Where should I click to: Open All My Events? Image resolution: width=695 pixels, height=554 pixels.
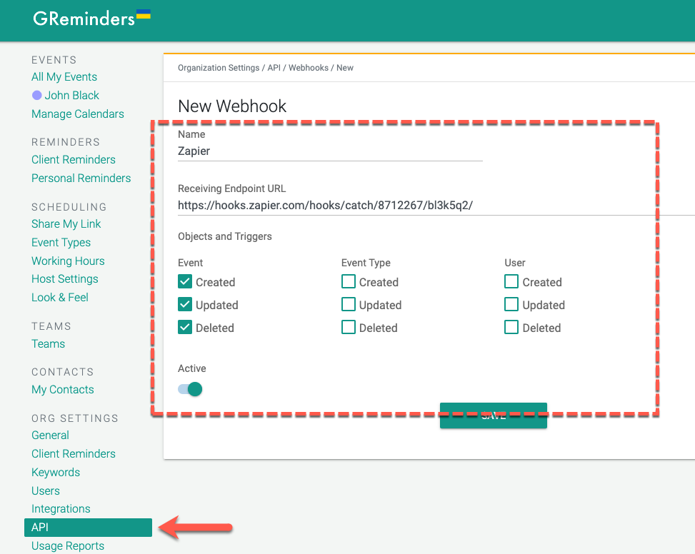[x=64, y=77]
